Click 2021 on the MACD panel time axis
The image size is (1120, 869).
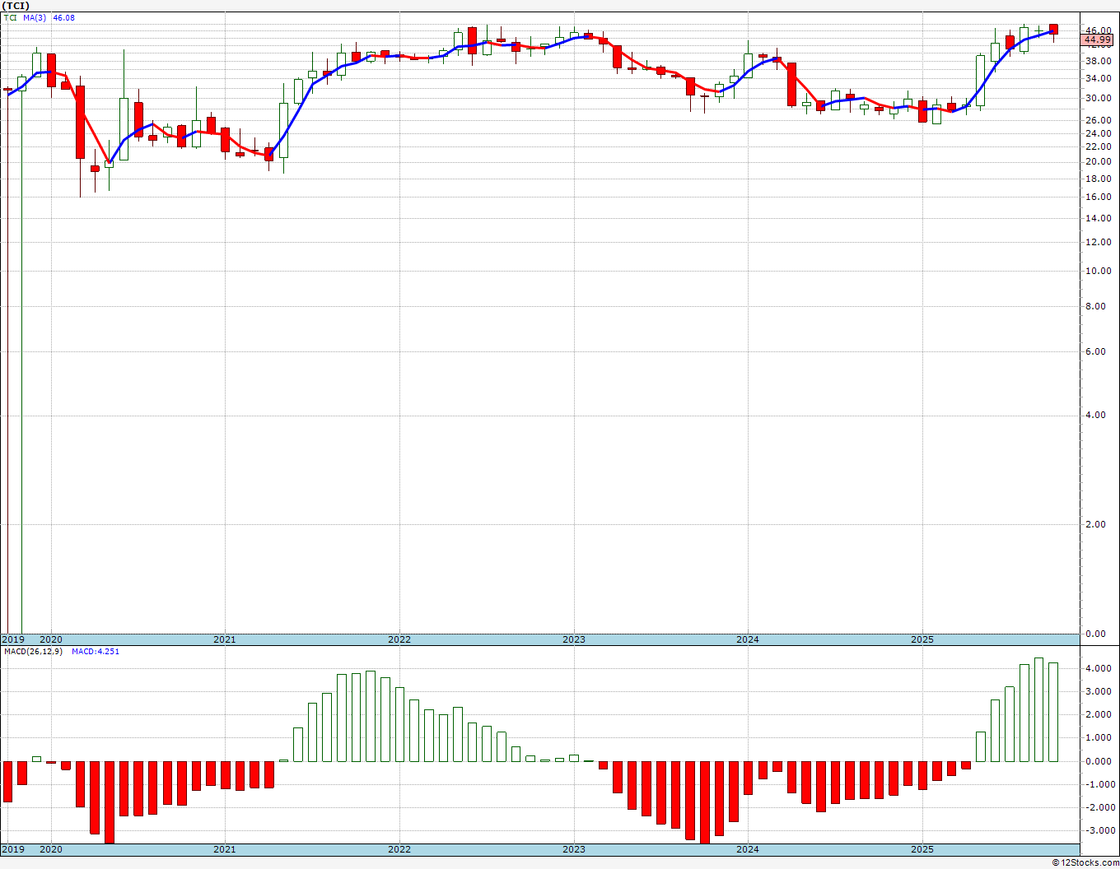(x=225, y=849)
